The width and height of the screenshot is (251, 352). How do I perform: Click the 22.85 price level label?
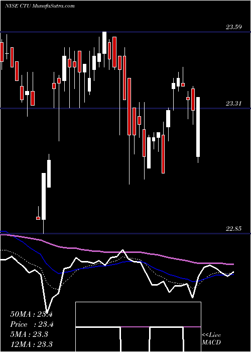point(233,229)
